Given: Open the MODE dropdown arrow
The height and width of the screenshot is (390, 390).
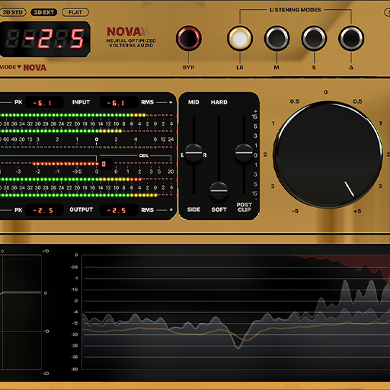Looking at the screenshot, I should point(19,67).
